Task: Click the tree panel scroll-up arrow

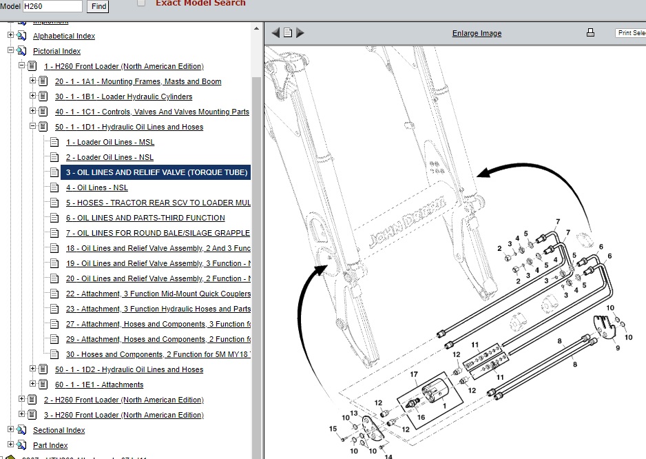Action: point(256,28)
